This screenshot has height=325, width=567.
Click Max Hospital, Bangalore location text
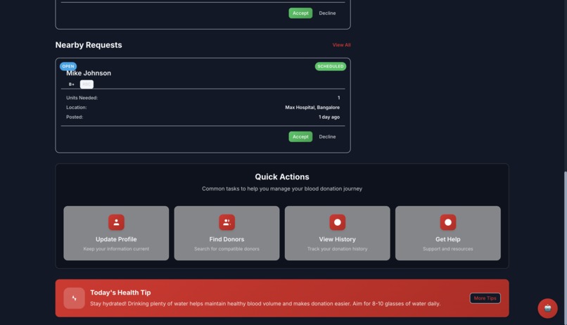pyautogui.click(x=312, y=108)
